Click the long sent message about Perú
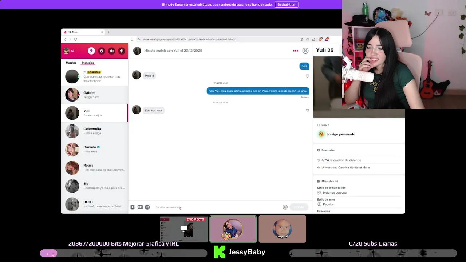 click(258, 91)
